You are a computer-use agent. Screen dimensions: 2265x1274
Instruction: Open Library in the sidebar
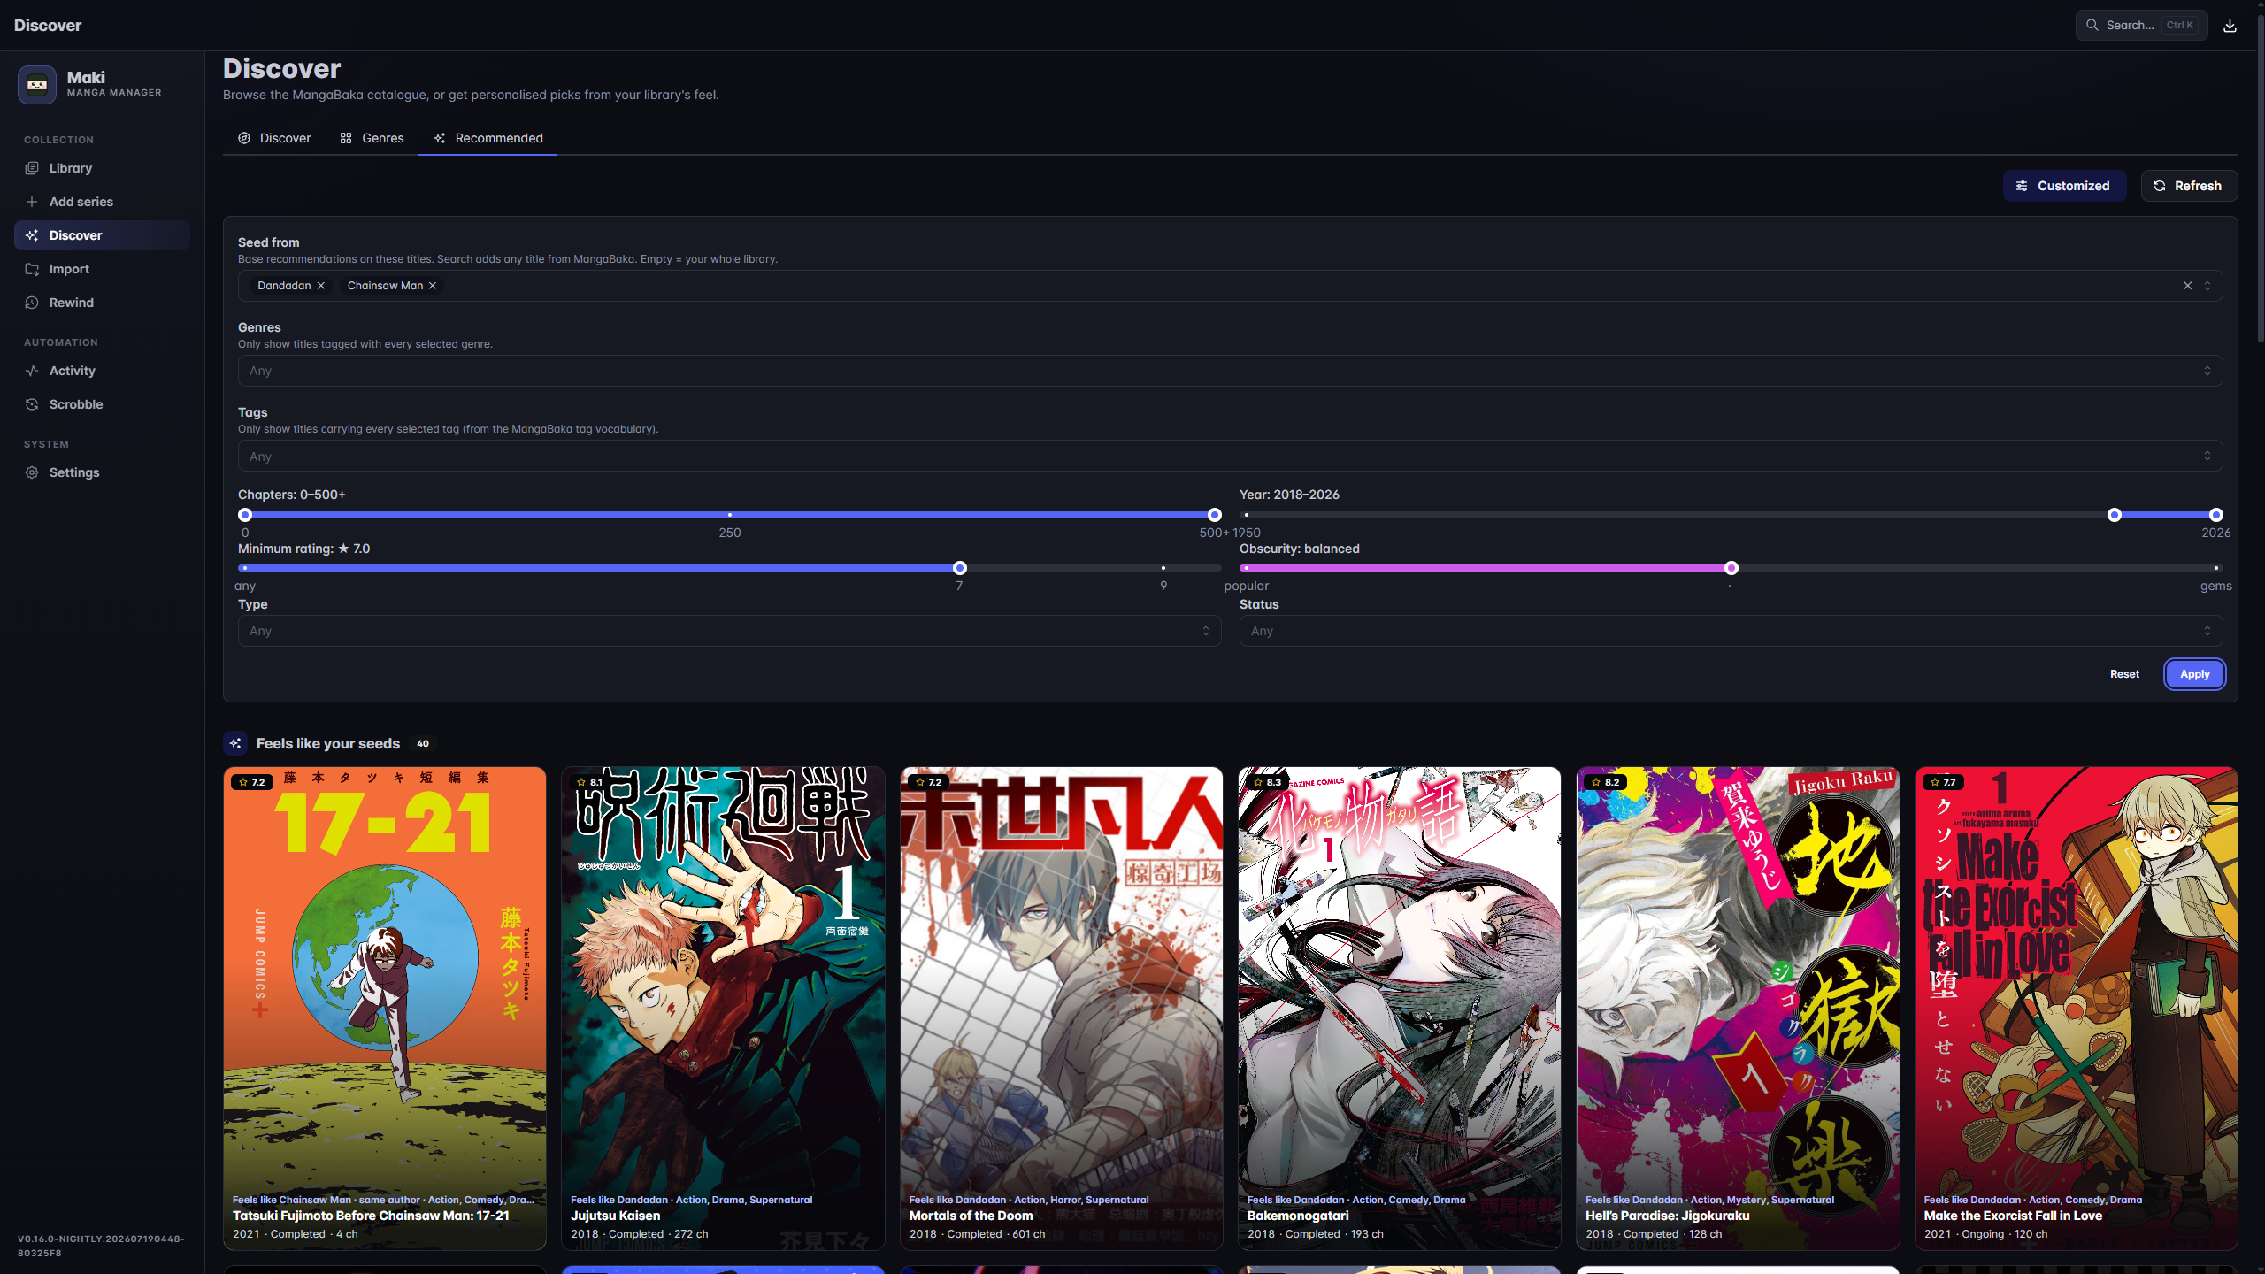102,168
